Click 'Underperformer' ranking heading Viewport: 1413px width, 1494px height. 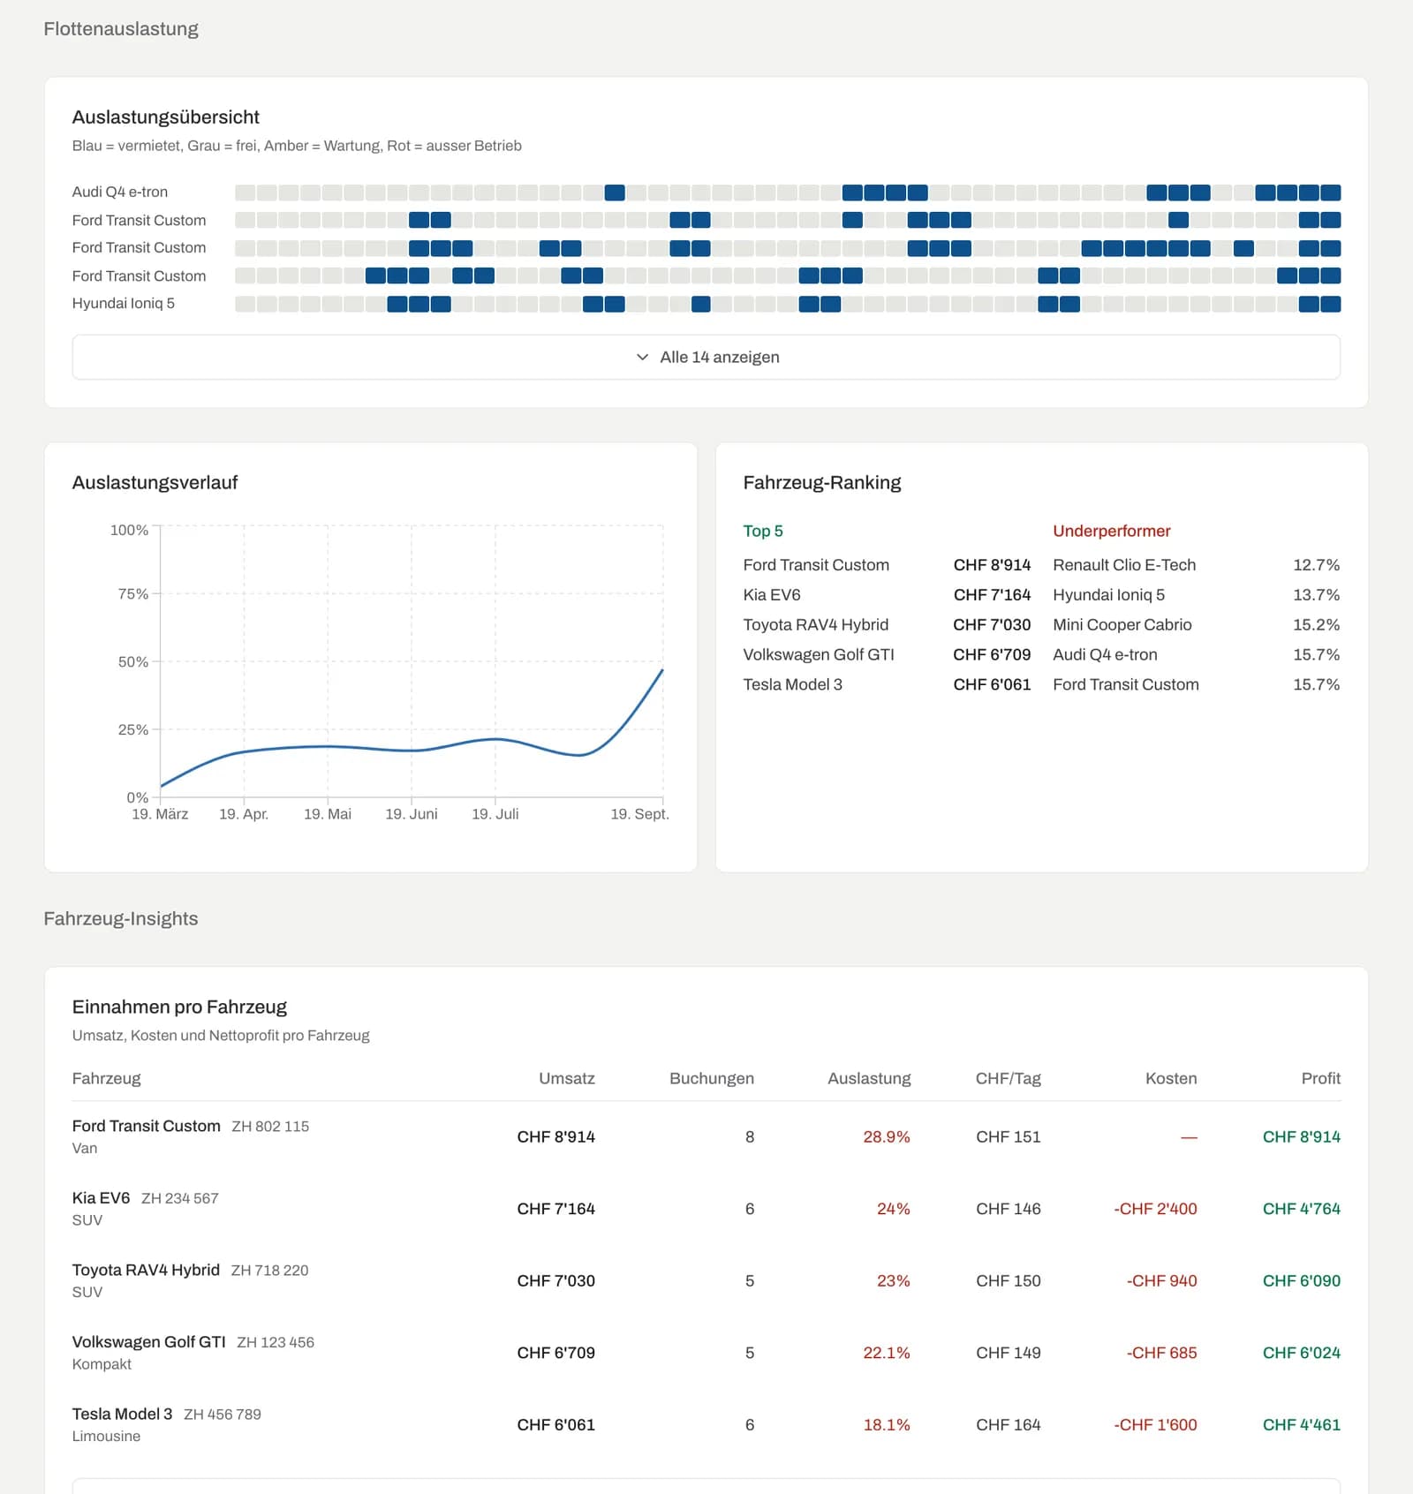(1112, 531)
